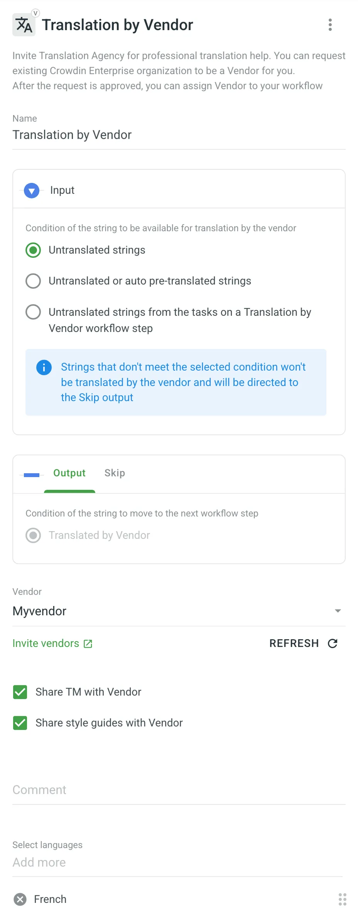Remove French using its X icon

point(20,899)
